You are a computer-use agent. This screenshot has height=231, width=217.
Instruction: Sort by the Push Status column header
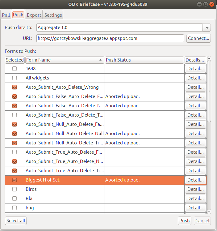pyautogui.click(x=144, y=60)
